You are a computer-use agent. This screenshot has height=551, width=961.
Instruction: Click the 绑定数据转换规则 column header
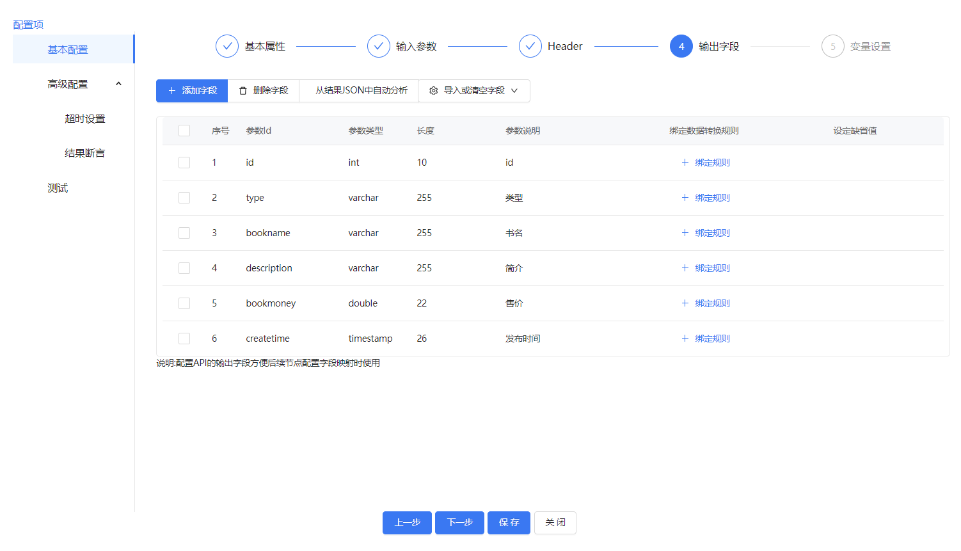coord(704,131)
